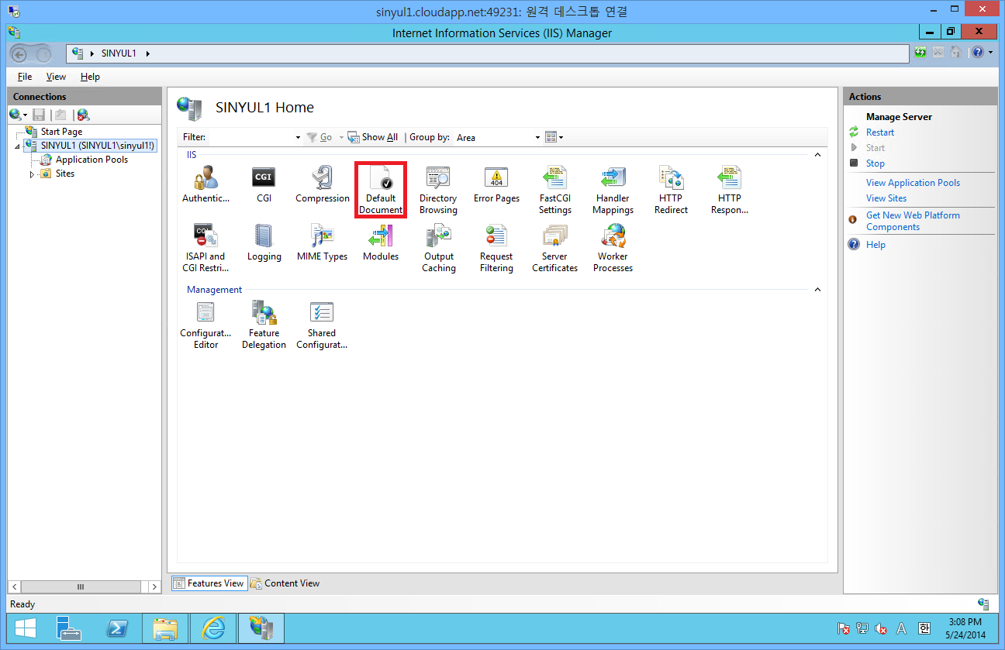Open Output Caching feature

click(438, 249)
